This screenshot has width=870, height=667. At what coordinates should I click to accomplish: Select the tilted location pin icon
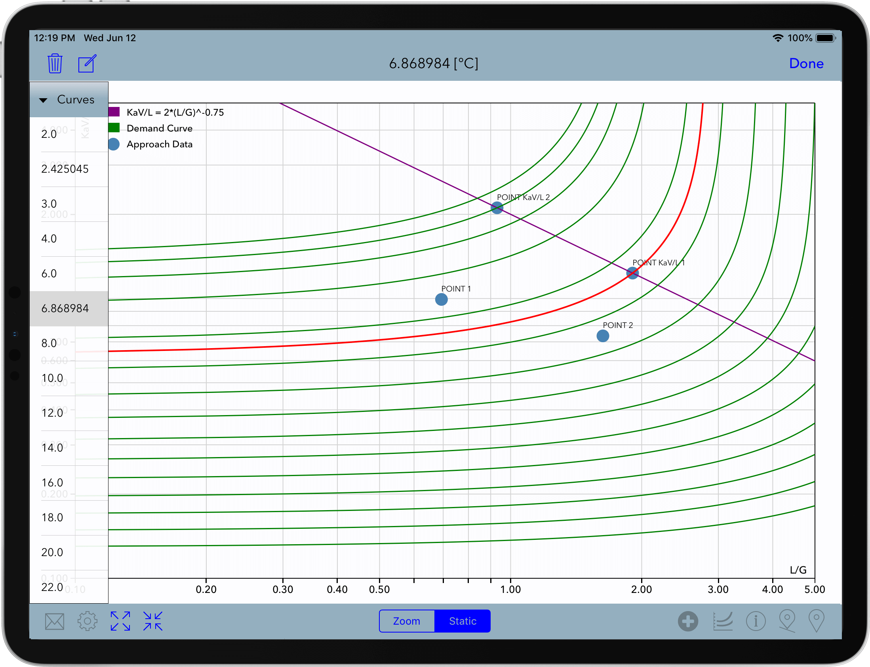point(787,621)
